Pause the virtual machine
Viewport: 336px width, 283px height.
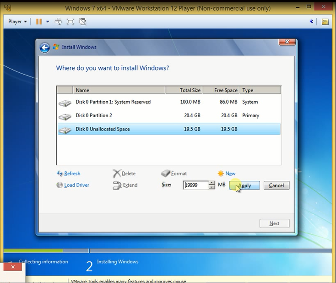(39, 22)
